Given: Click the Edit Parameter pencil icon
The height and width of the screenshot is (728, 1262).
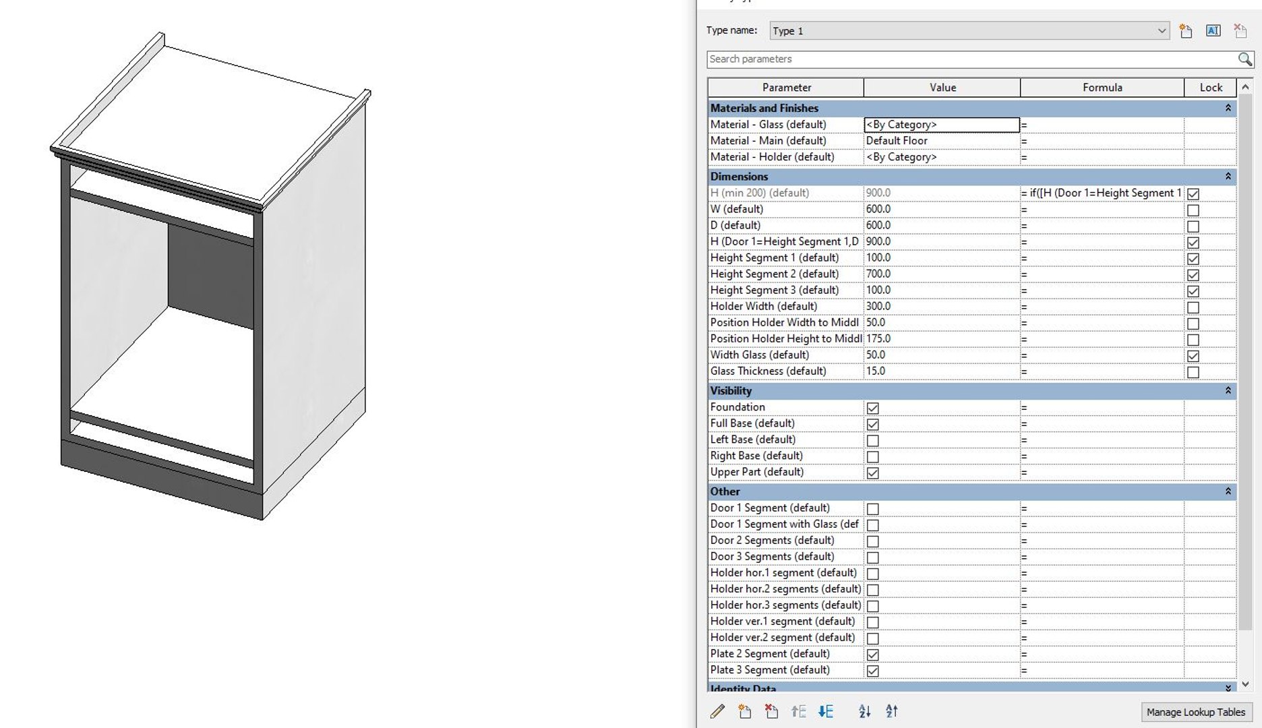Looking at the screenshot, I should (718, 711).
